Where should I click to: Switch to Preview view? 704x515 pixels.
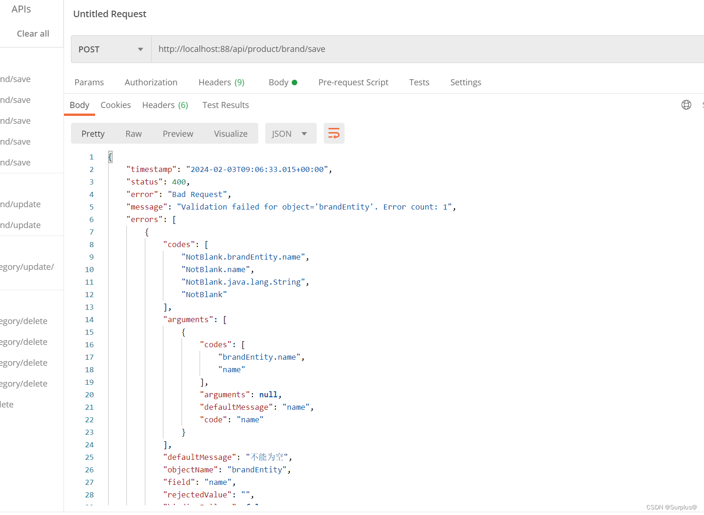pos(178,134)
